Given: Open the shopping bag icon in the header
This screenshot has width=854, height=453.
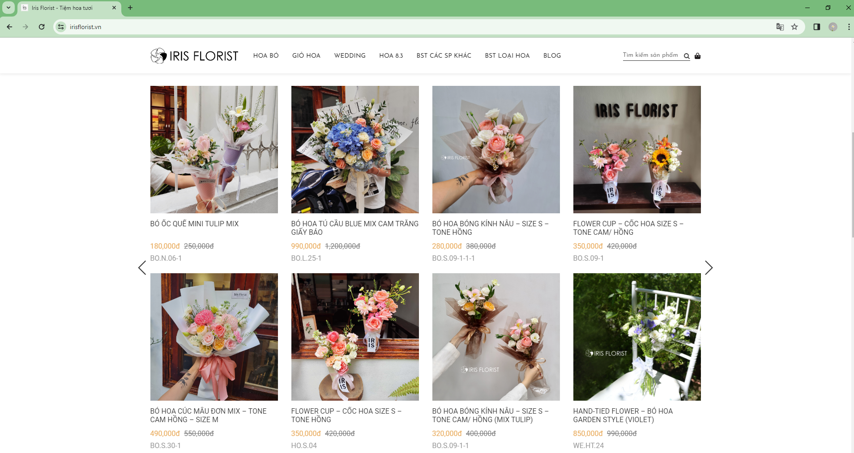Looking at the screenshot, I should pos(697,55).
